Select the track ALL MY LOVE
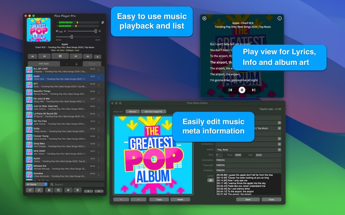Viewport: 345px width, 215px height. tap(65, 70)
